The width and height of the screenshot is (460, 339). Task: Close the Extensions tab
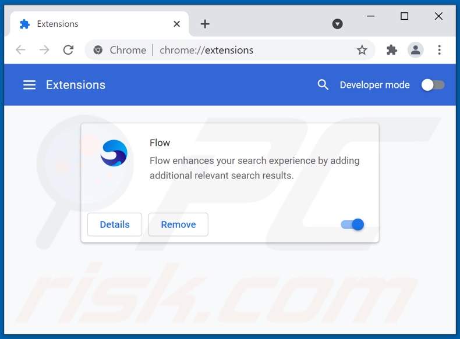pos(176,24)
